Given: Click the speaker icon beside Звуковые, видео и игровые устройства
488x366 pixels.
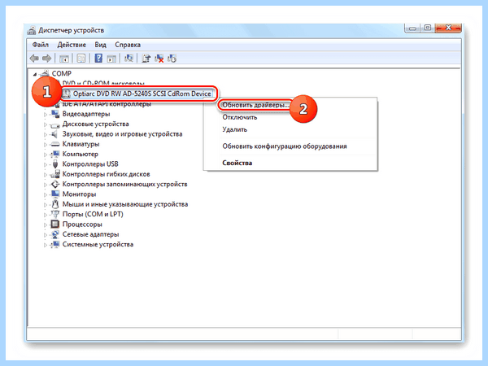Looking at the screenshot, I should (x=54, y=134).
